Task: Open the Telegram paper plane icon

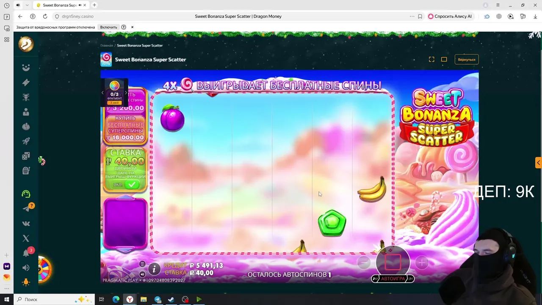Action: click(x=26, y=208)
